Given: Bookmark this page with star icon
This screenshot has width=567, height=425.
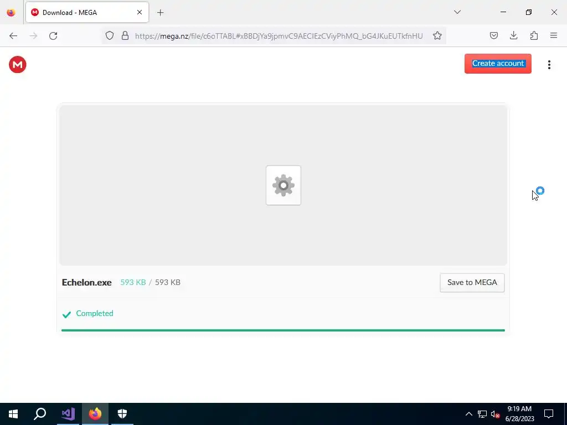Looking at the screenshot, I should pos(437,36).
